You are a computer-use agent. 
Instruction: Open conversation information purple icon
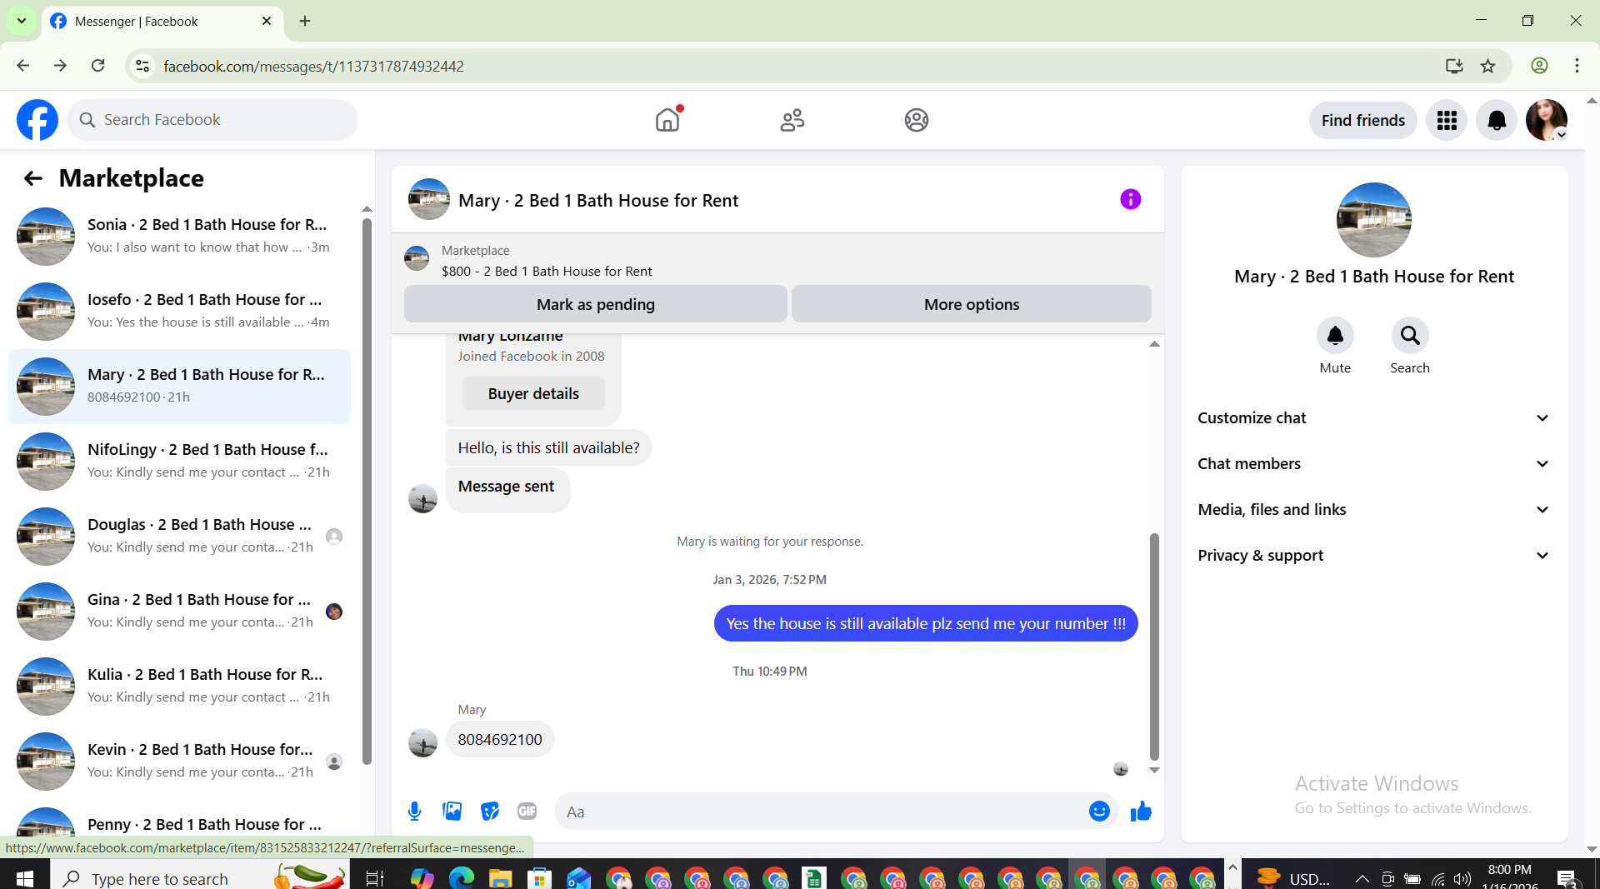tap(1130, 199)
